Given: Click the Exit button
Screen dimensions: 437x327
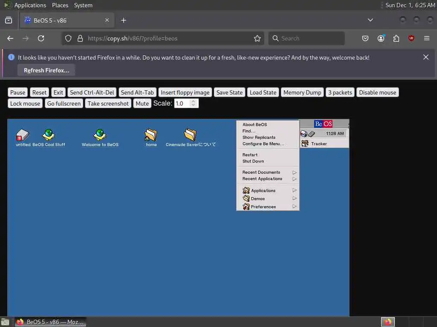Looking at the screenshot, I should (58, 92).
